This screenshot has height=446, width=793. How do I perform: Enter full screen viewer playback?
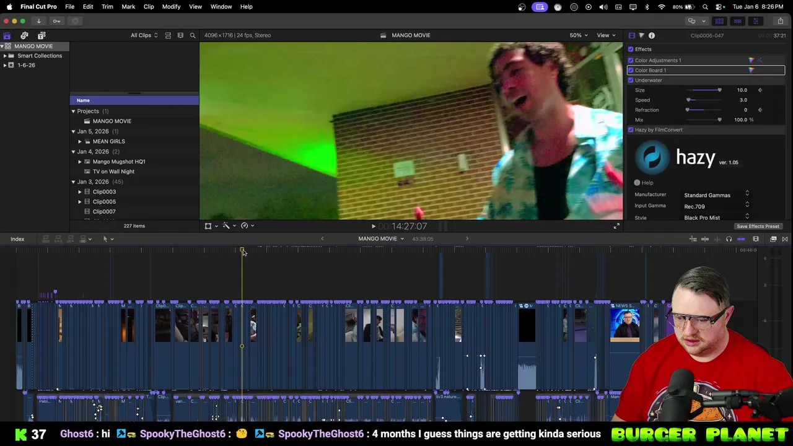point(616,226)
